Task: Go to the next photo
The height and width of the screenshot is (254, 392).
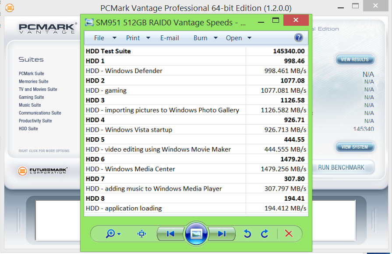Action: click(222, 234)
